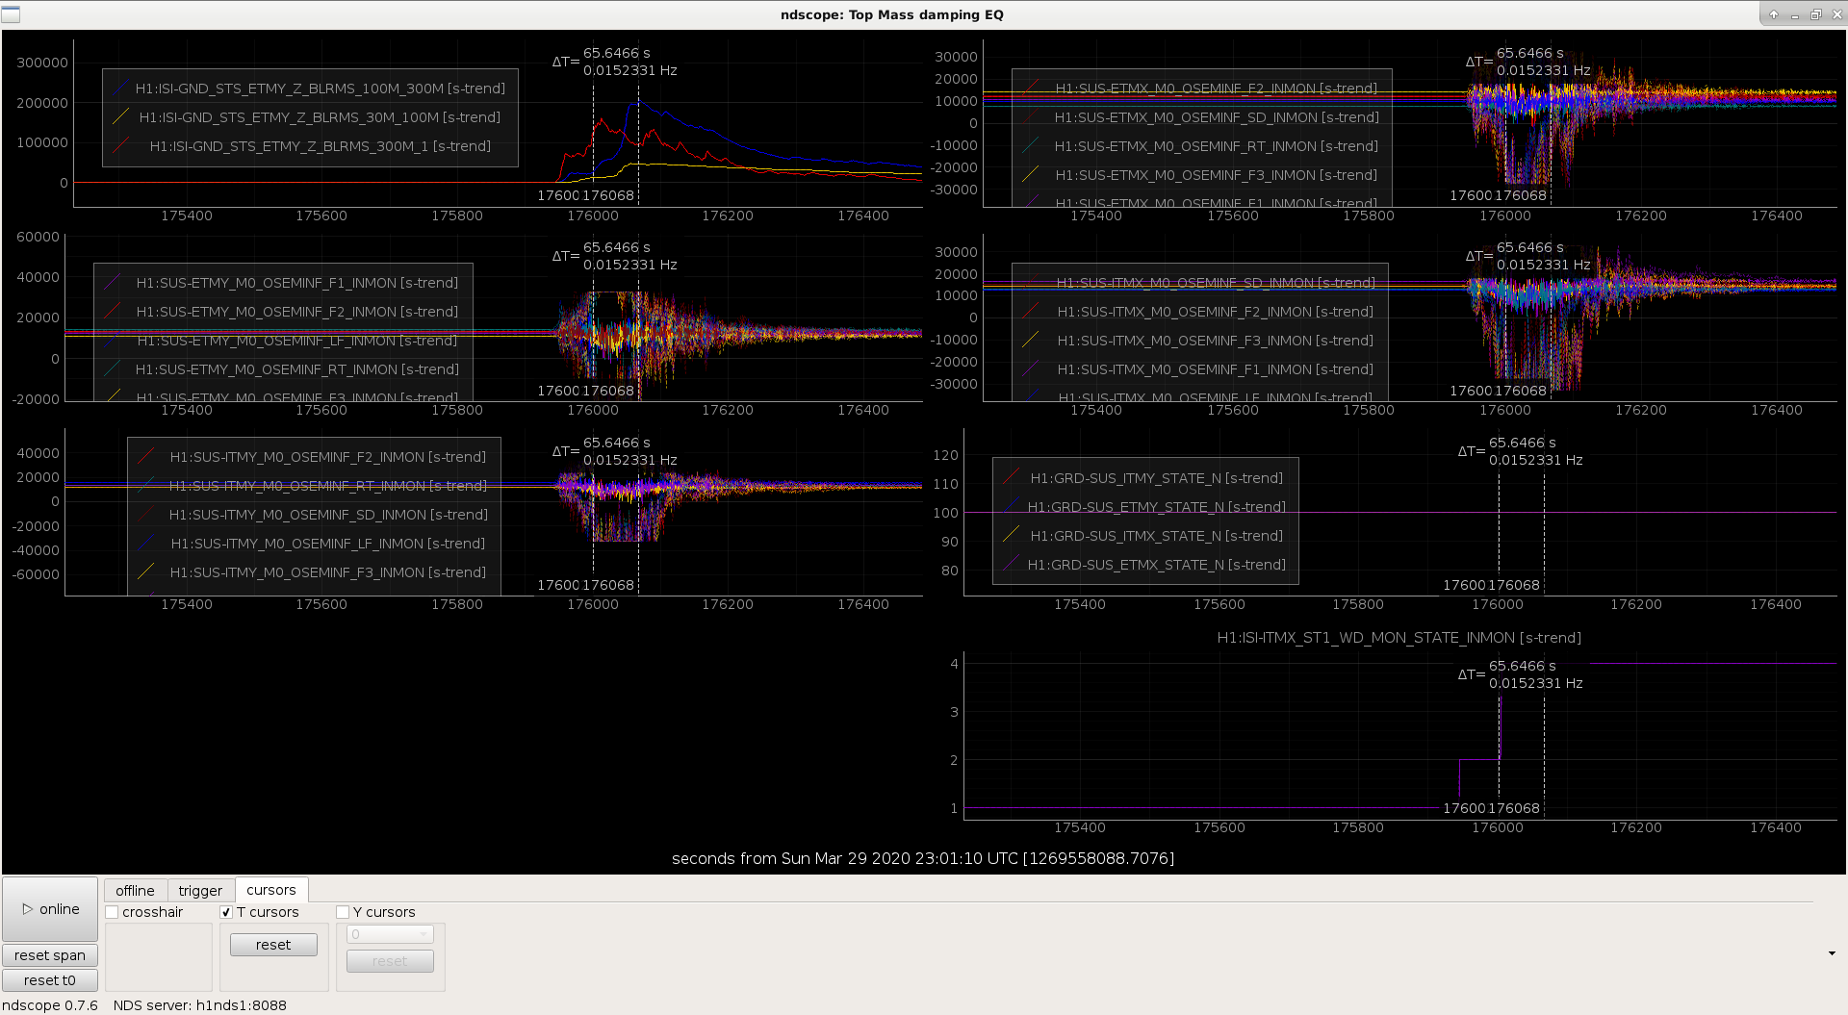Click the line sample for STS_ETMY_Z_BLRMS_30M_100M legend
The width and height of the screenshot is (1848, 1015).
120,117
